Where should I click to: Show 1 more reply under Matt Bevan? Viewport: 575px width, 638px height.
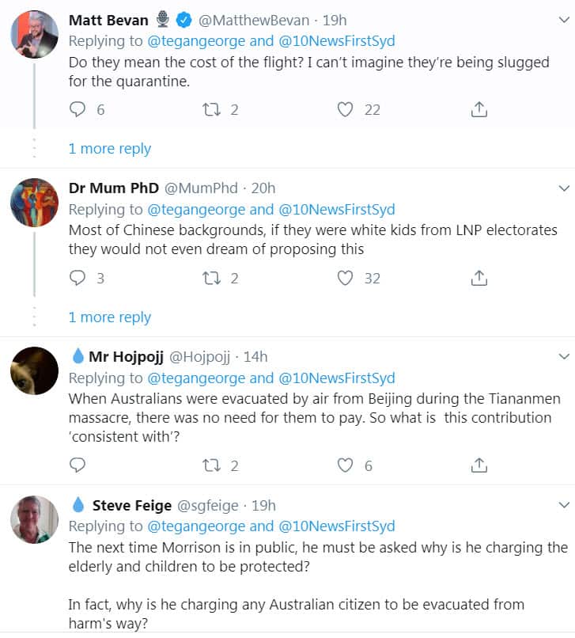pyautogui.click(x=109, y=149)
